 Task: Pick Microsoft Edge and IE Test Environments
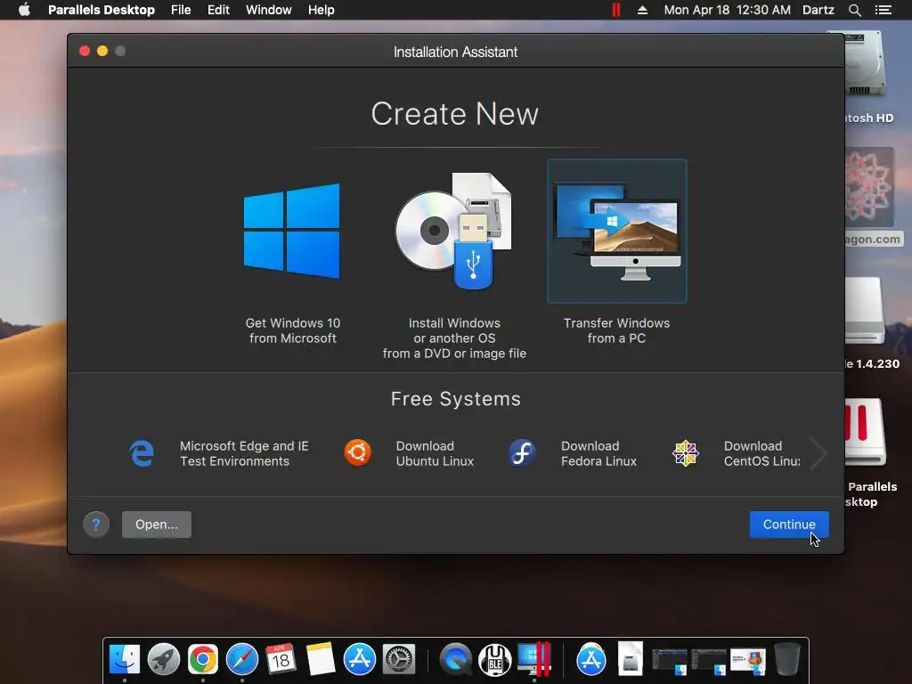220,453
